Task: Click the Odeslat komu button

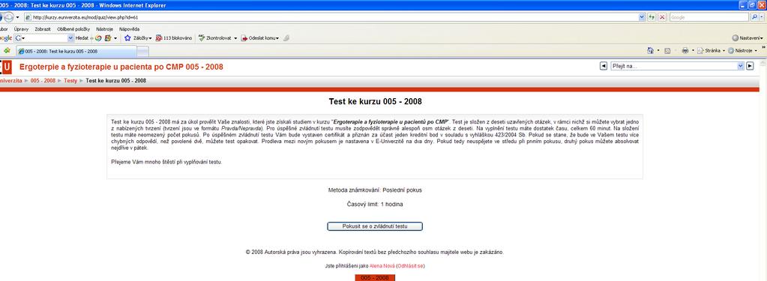Action: [259, 37]
